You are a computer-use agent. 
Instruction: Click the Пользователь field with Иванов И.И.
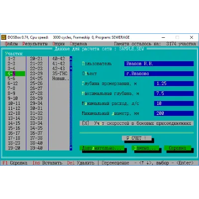click(159, 64)
